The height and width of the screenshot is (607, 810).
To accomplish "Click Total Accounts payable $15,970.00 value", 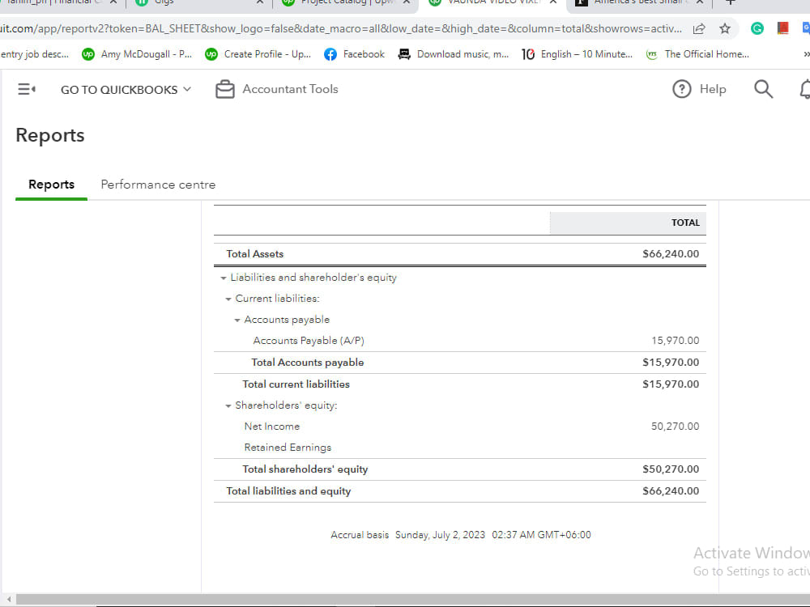I will (671, 363).
